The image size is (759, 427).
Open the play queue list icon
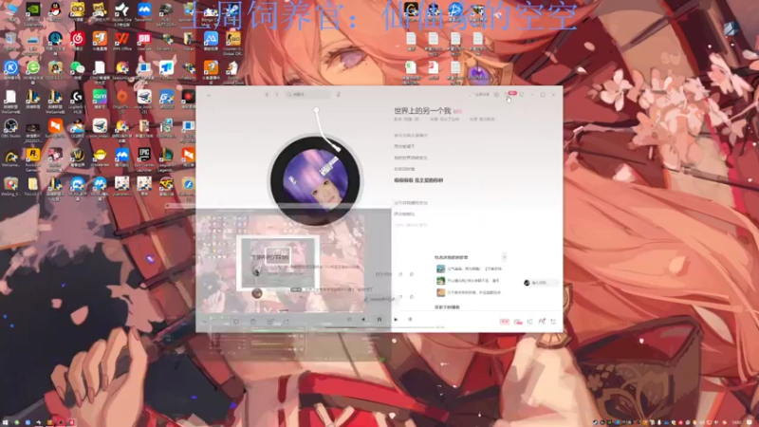[x=554, y=322]
